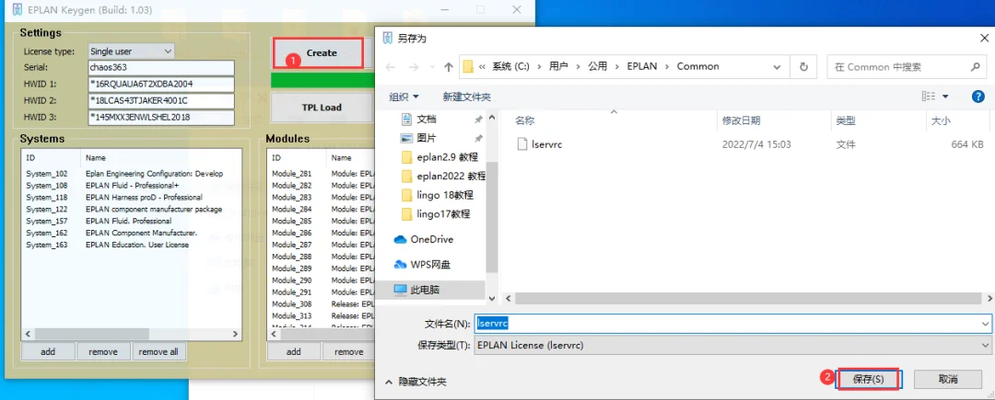
Task: Select the Module_281 row in Modules list
Action: [x=321, y=174]
